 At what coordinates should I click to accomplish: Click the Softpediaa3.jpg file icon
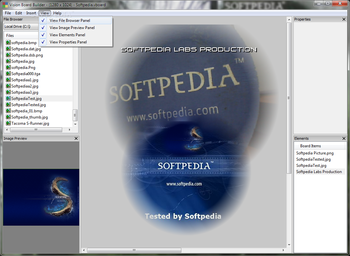[x=8, y=92]
